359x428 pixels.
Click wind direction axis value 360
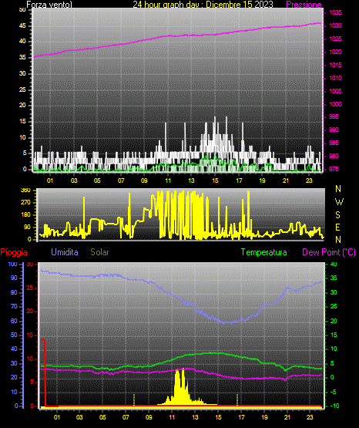[x=25, y=190]
